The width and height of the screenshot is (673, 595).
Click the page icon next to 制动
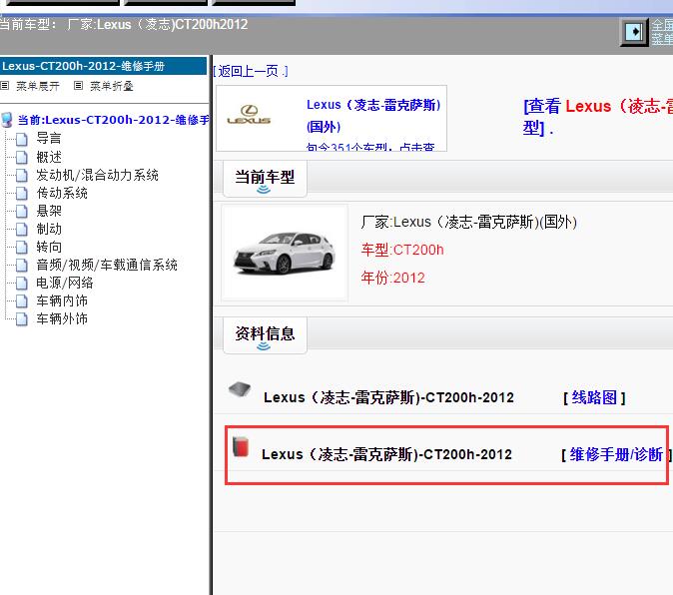21,229
